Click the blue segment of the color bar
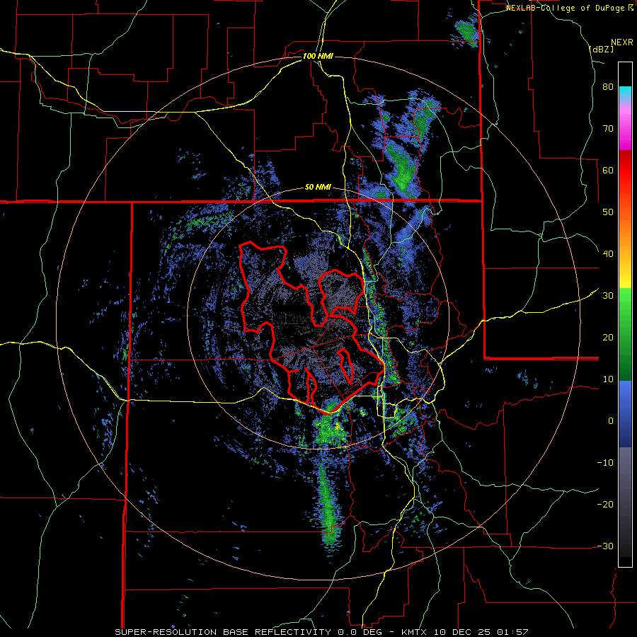The height and width of the screenshot is (637, 637). pos(625,414)
